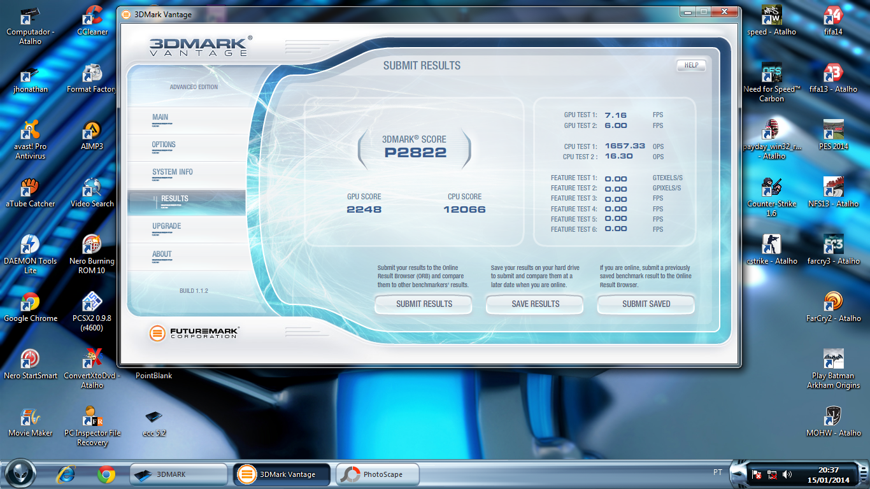Launch payday_win32 - Atalho shortcut

click(x=771, y=139)
